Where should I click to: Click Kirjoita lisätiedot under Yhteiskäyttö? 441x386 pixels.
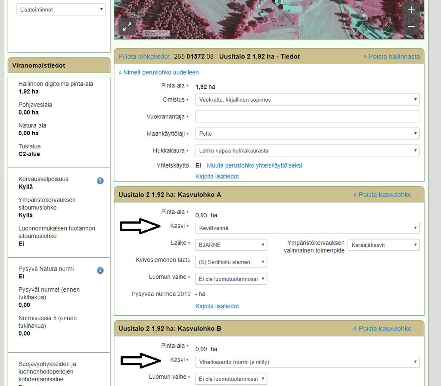pyautogui.click(x=217, y=176)
